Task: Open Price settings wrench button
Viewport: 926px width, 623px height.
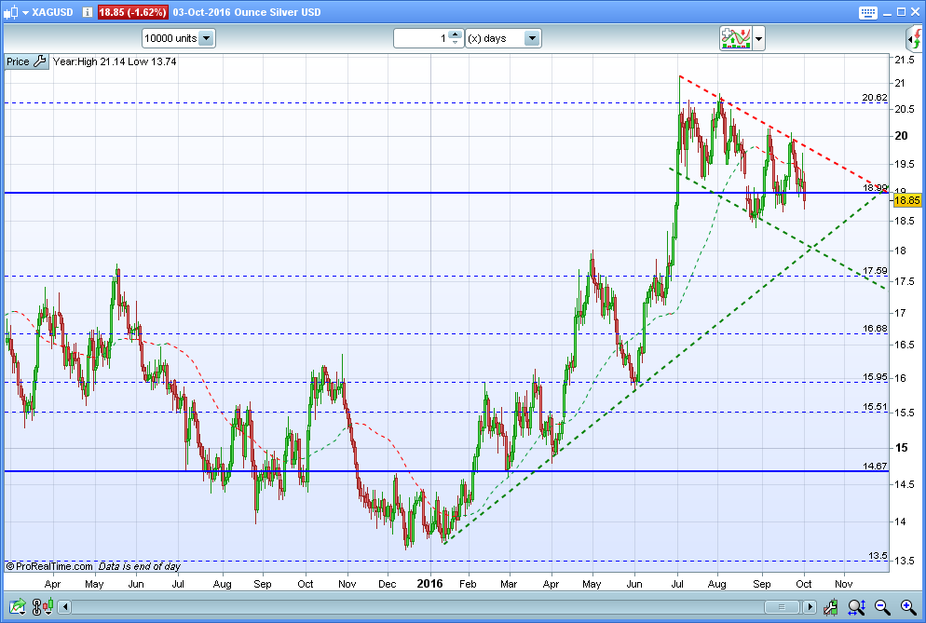Action: 26,61
